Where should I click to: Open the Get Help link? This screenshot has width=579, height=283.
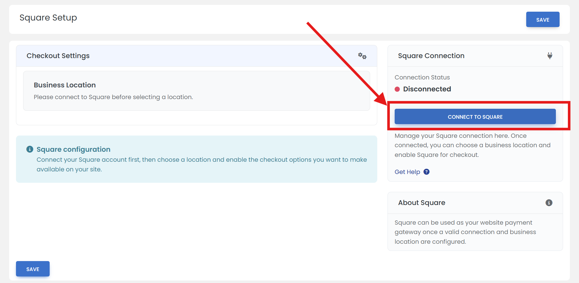tap(407, 172)
